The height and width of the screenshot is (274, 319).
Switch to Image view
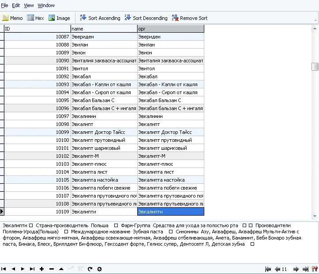(59, 18)
